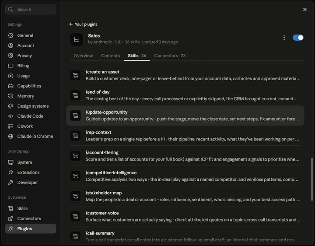Click the Cowork checklist icon
This screenshot has height=246, width=315.
click(x=10, y=126)
